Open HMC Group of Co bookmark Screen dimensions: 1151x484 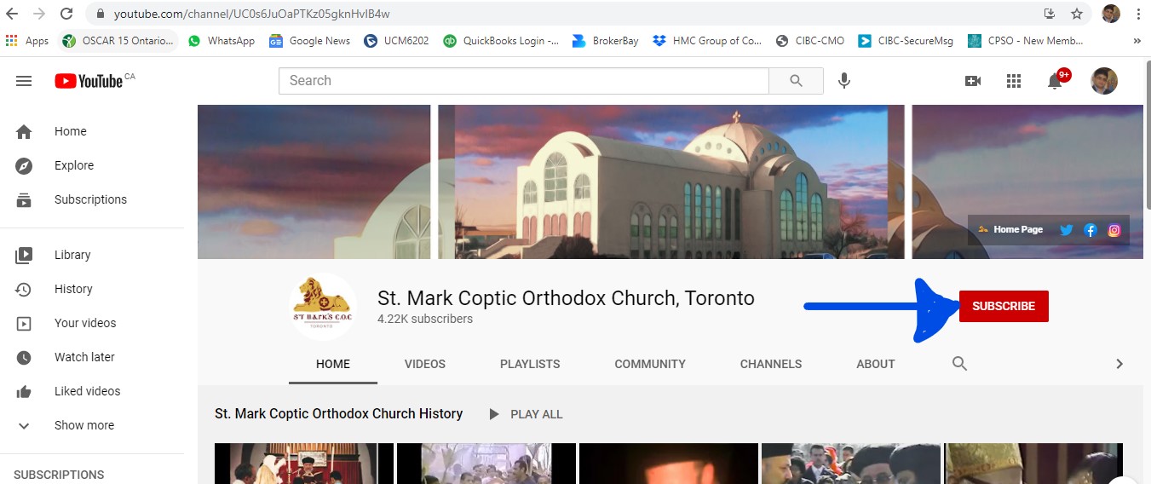(707, 40)
